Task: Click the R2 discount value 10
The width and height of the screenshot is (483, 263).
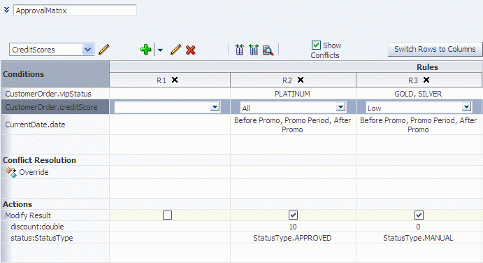Action: coord(293,227)
